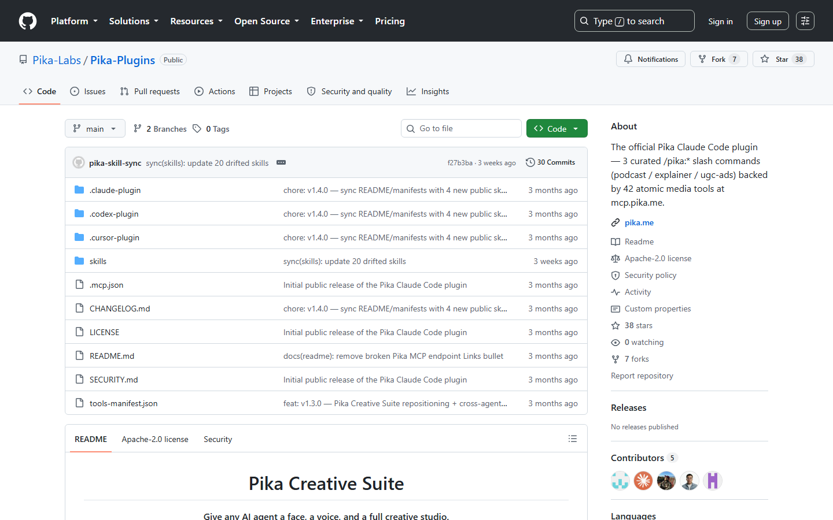Switch to the Projects tab
Image resolution: width=833 pixels, height=520 pixels.
[x=271, y=91]
